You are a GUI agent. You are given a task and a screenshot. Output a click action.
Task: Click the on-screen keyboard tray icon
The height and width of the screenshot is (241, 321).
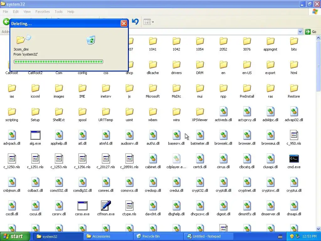280,237
